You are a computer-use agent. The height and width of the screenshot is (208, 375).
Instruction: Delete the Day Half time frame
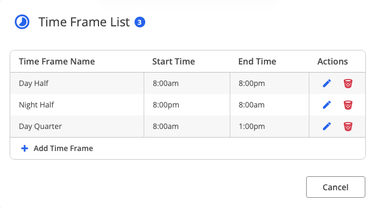348,84
